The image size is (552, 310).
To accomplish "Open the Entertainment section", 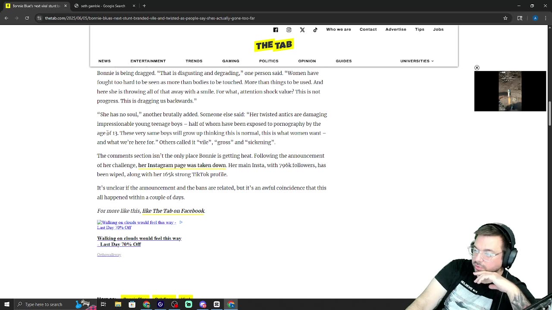I will point(148,61).
